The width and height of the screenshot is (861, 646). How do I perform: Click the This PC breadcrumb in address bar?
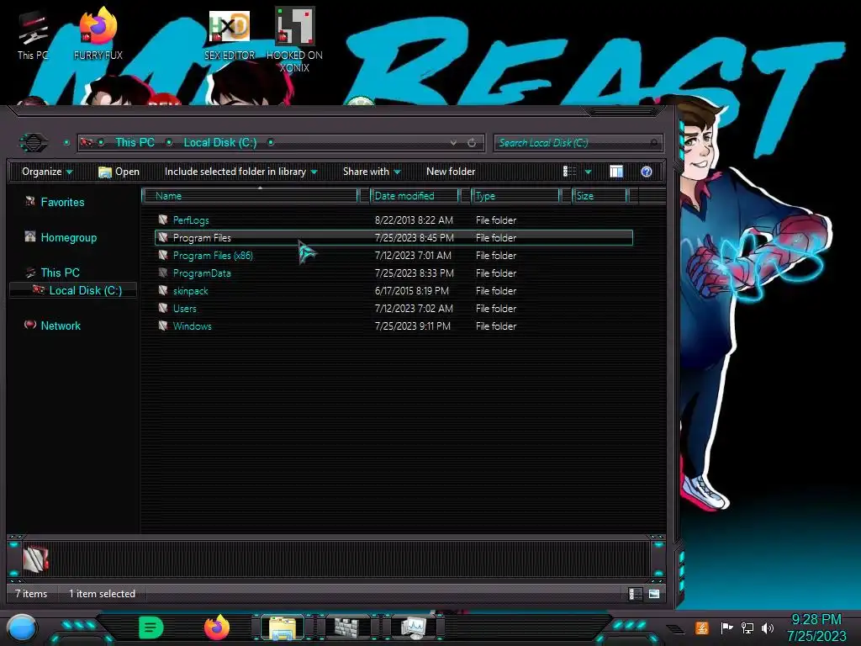click(135, 142)
